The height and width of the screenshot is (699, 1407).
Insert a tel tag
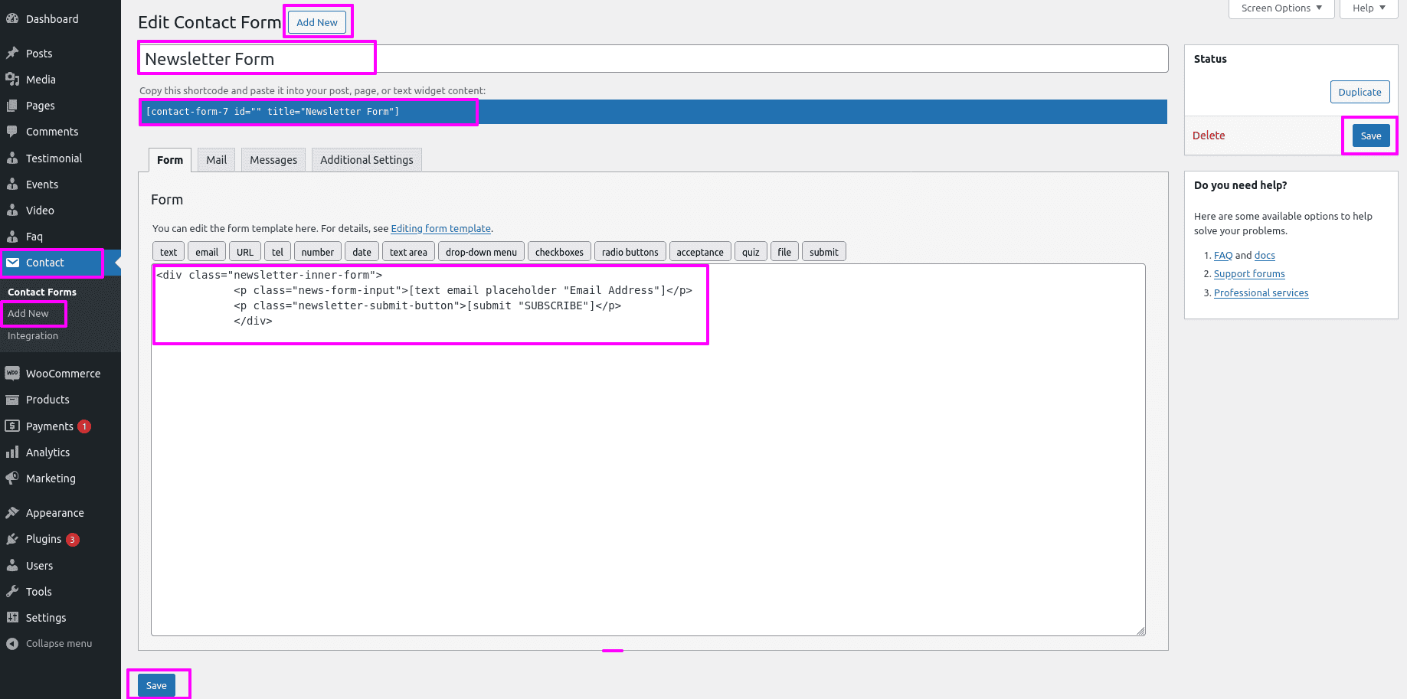[x=277, y=252]
